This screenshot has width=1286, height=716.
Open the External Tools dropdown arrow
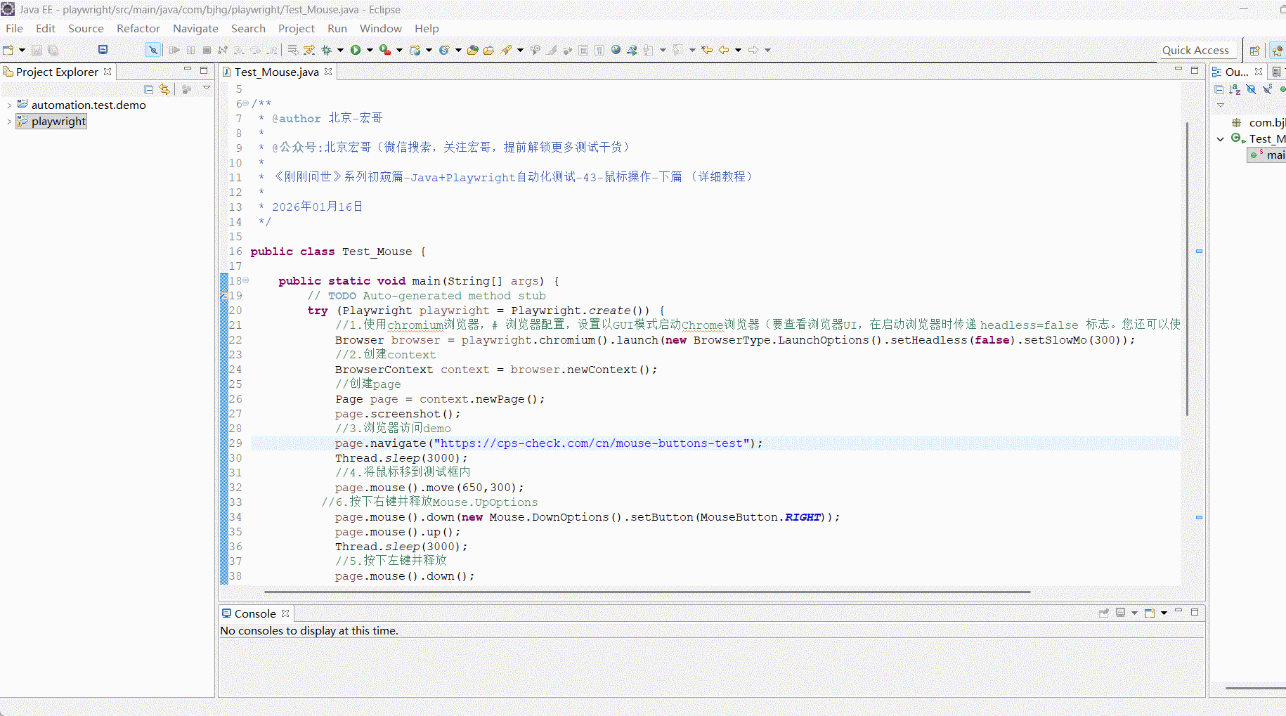(x=399, y=50)
